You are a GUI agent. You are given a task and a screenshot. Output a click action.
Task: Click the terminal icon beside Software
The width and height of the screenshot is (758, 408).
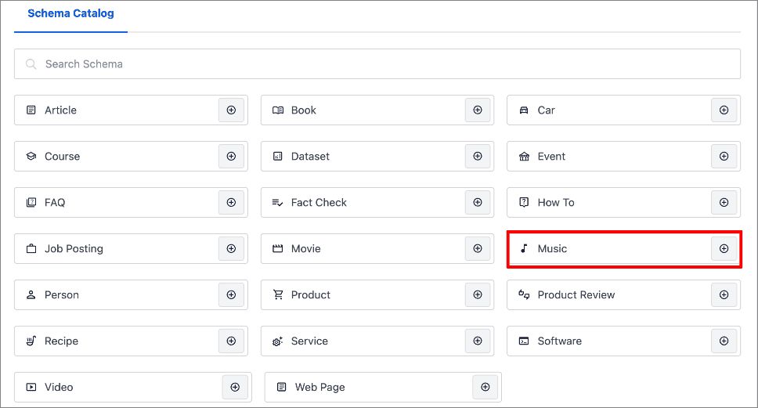(x=524, y=341)
